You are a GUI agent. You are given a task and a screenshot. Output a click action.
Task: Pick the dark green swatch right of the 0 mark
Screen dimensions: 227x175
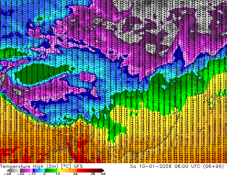(46, 170)
